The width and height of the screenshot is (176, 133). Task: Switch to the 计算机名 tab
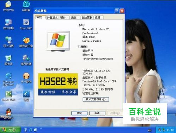click(52, 18)
